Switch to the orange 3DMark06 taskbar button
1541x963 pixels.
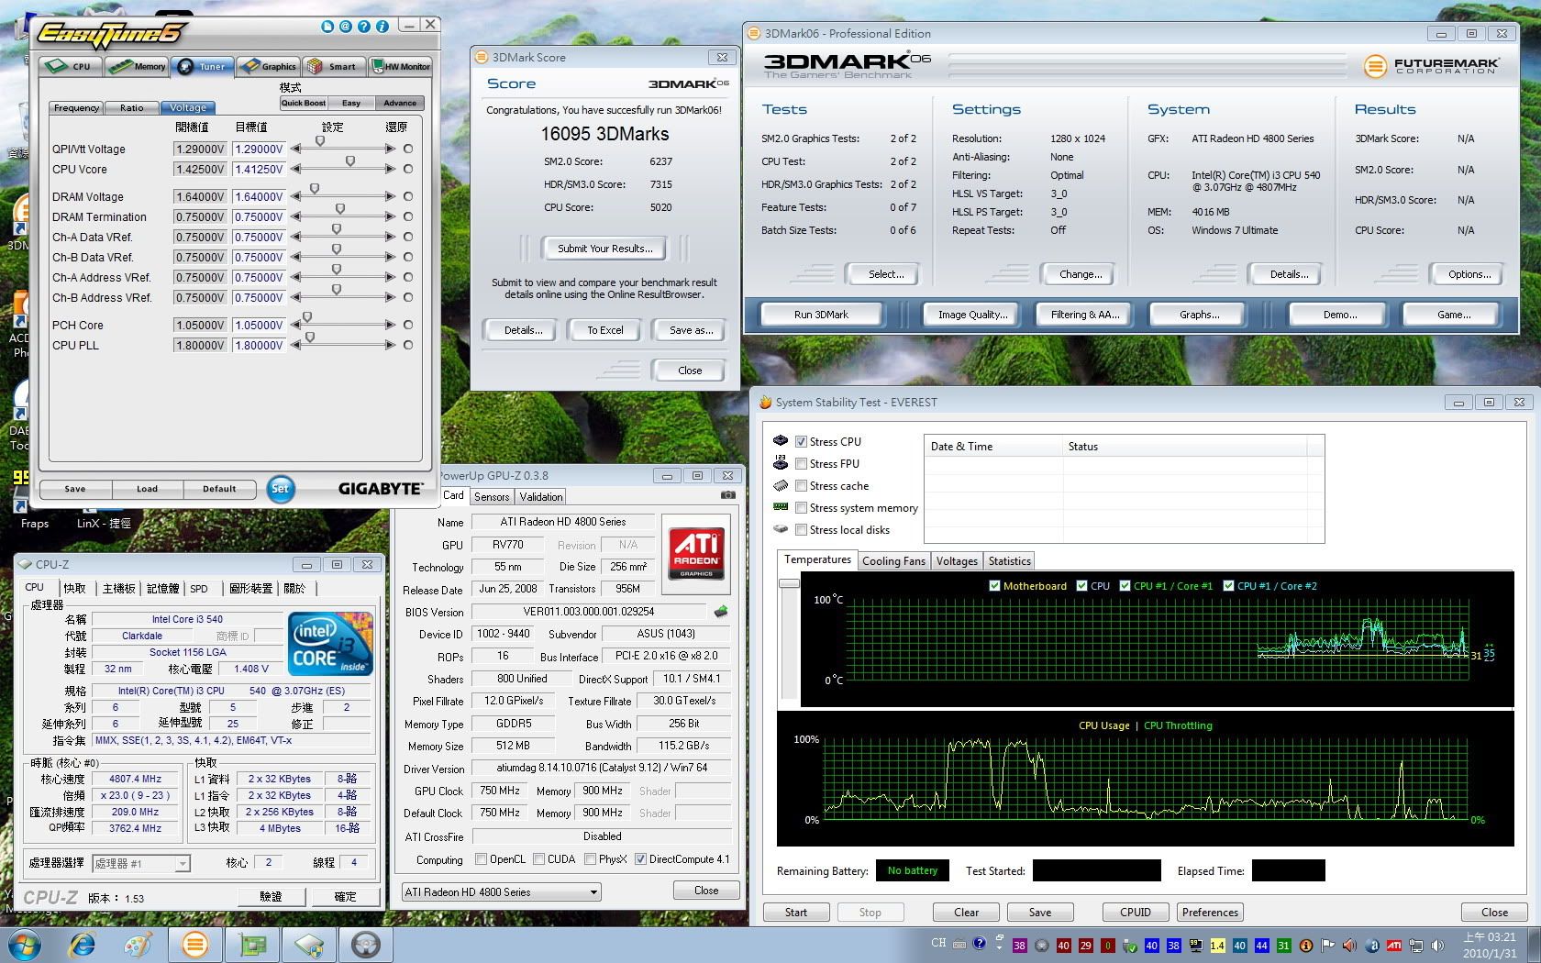coord(194,945)
